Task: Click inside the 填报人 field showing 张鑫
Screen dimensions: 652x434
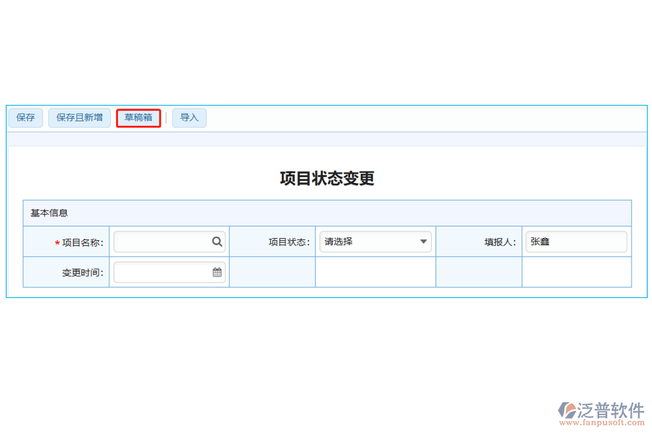Action: 576,242
